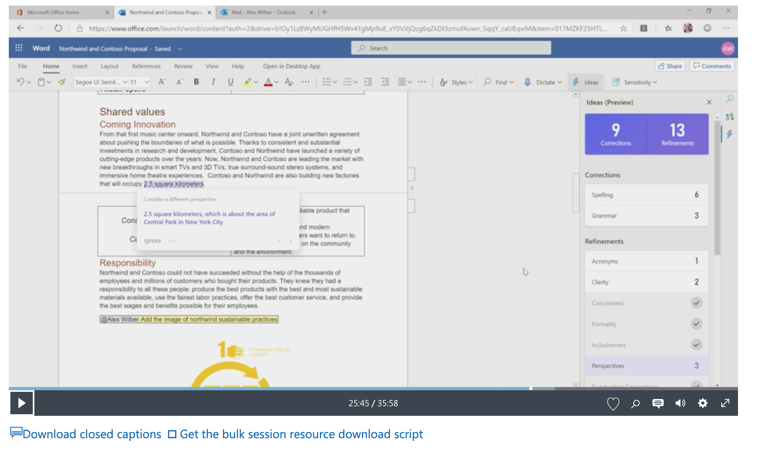The height and width of the screenshot is (459, 766).
Task: Open the Find dropdown
Action: (498, 82)
